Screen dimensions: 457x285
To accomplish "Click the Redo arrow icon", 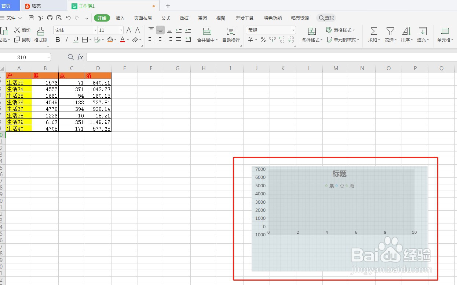I will (x=77, y=18).
